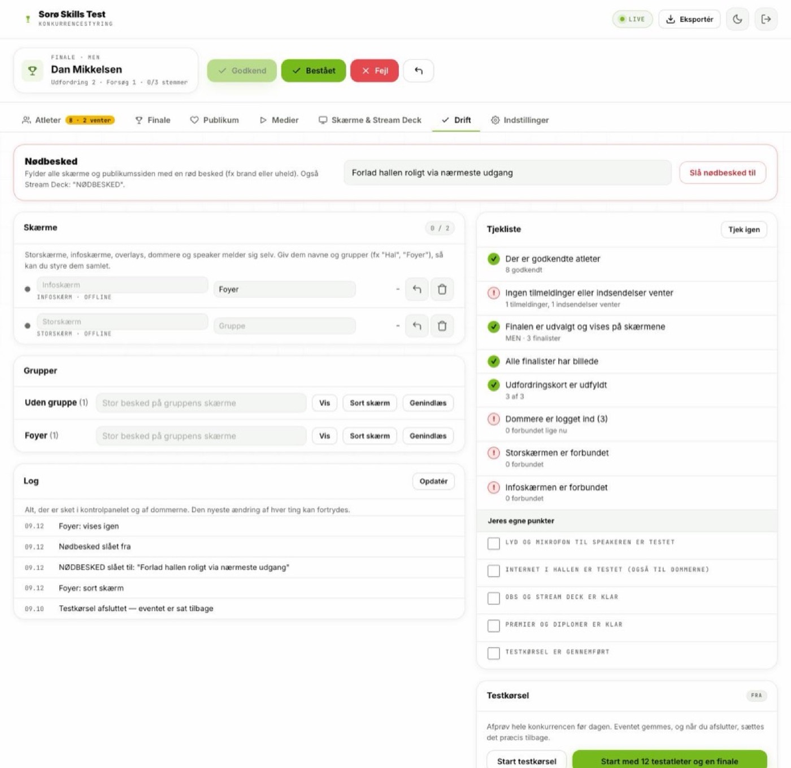Click the Foyer group field for Infoskærm
The width and height of the screenshot is (791, 768).
point(285,289)
